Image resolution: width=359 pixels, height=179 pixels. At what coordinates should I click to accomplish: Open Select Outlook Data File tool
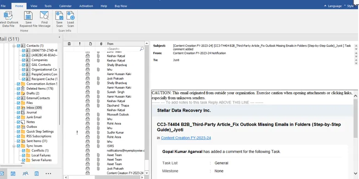(x=8, y=19)
